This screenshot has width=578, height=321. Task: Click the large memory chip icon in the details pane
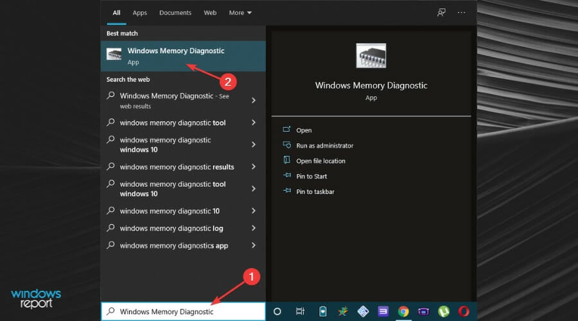(371, 56)
